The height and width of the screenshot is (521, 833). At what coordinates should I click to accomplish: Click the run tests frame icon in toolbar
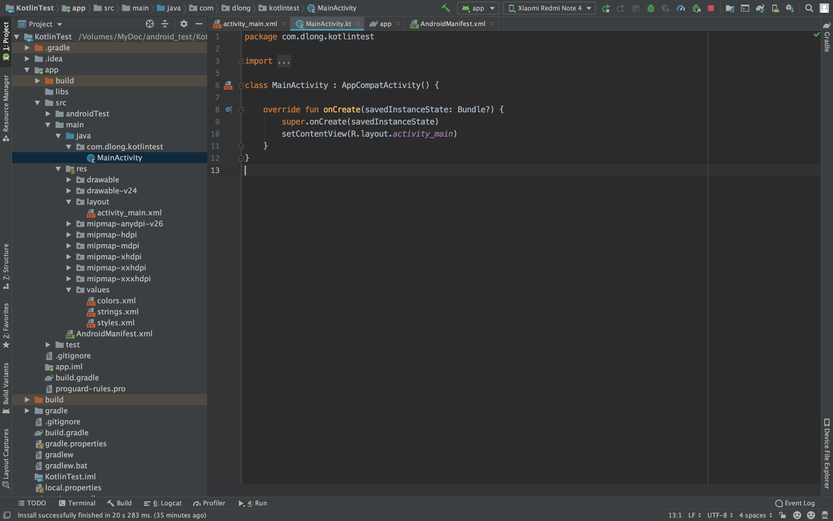pos(745,8)
